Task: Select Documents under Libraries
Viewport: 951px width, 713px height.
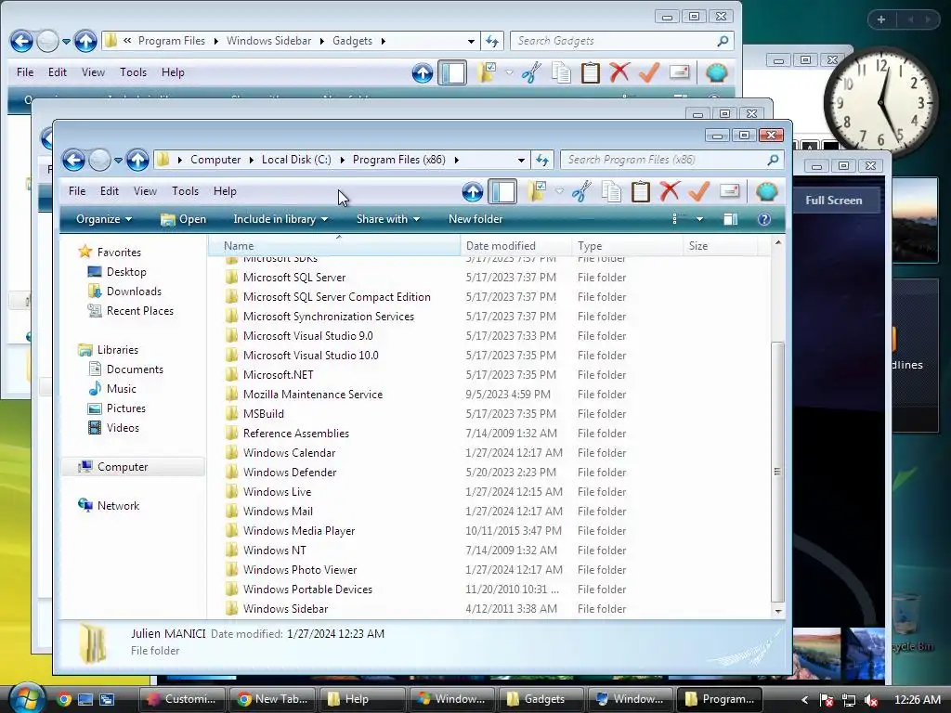Action: 135,369
